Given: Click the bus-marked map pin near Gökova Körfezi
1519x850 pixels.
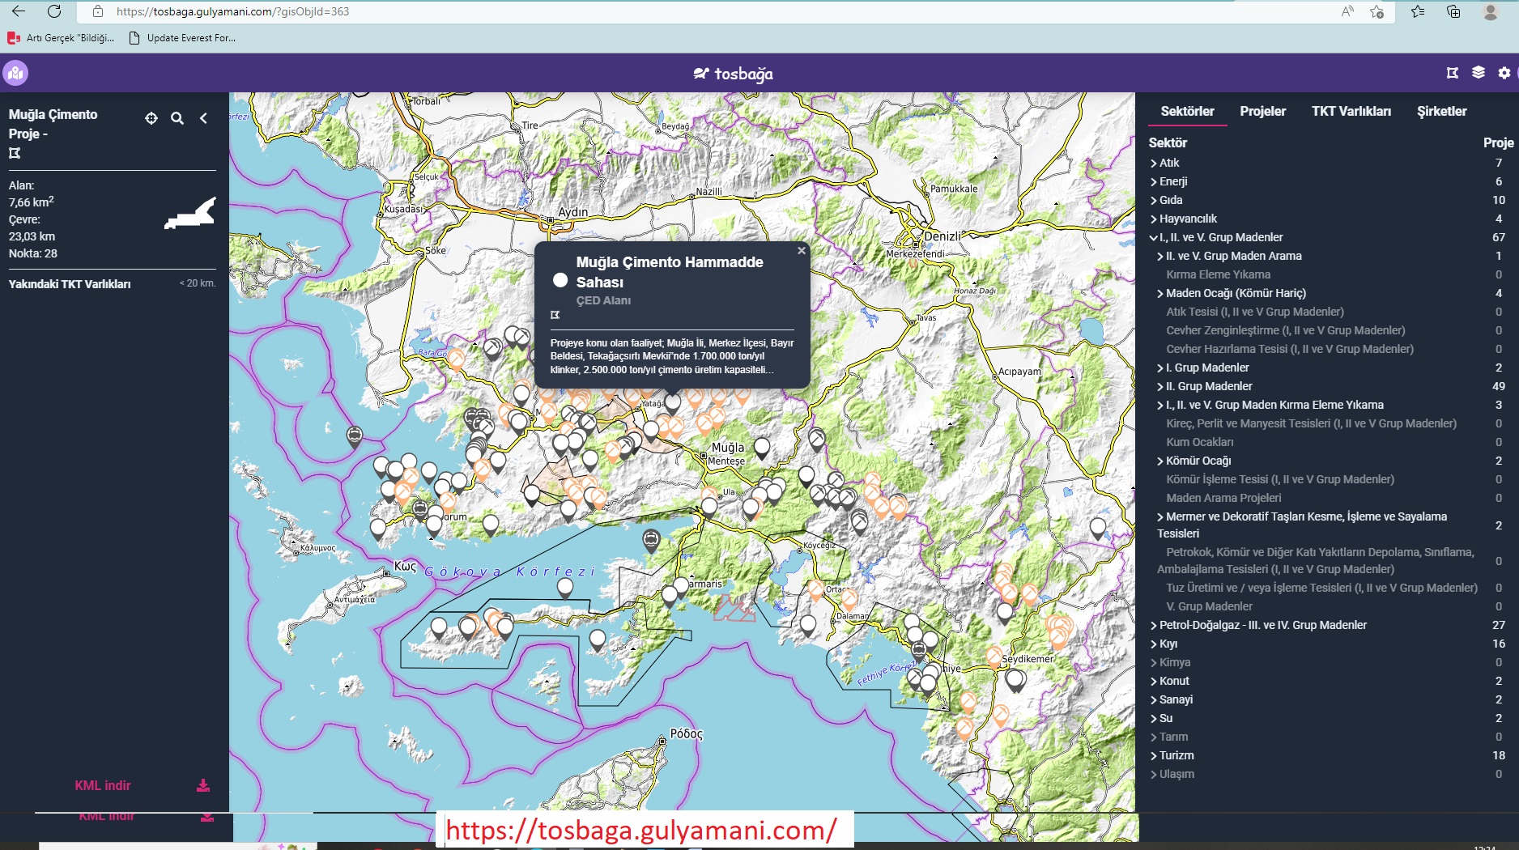Looking at the screenshot, I should [x=651, y=539].
